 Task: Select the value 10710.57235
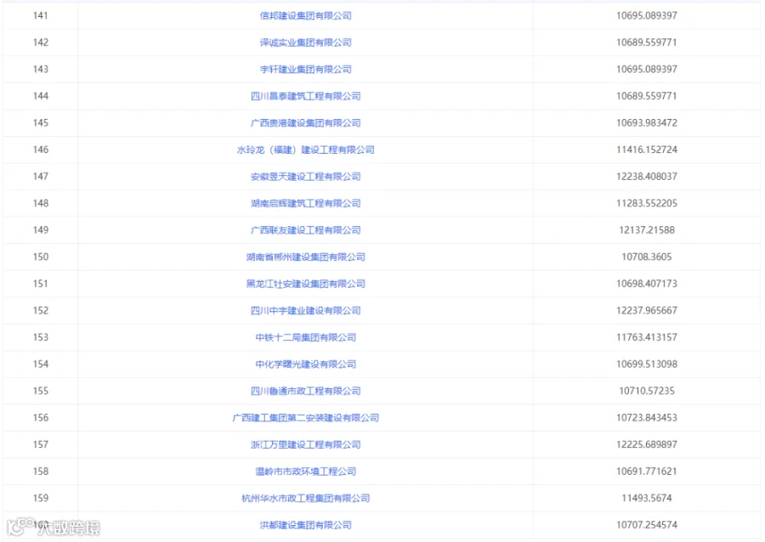point(647,391)
